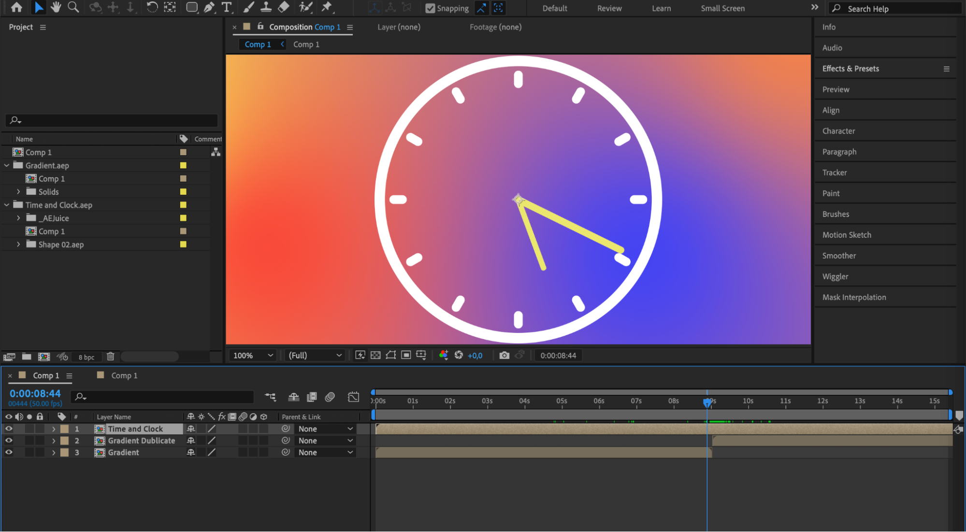The image size is (966, 532).
Task: Click the snapshot camera icon
Action: click(504, 356)
